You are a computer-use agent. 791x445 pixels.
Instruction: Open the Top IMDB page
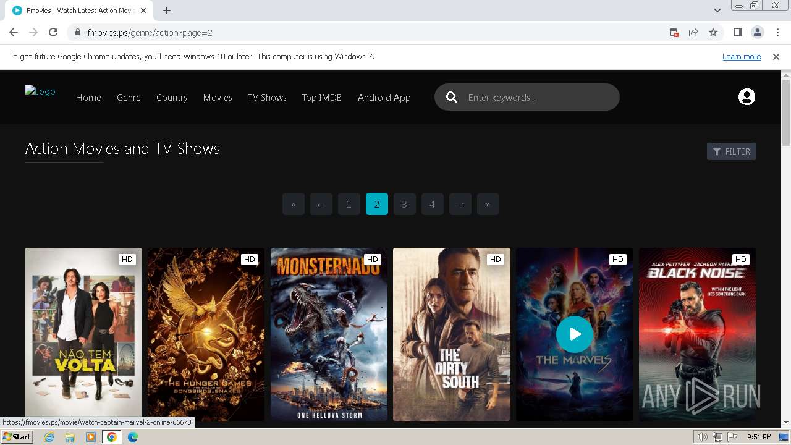coord(321,98)
